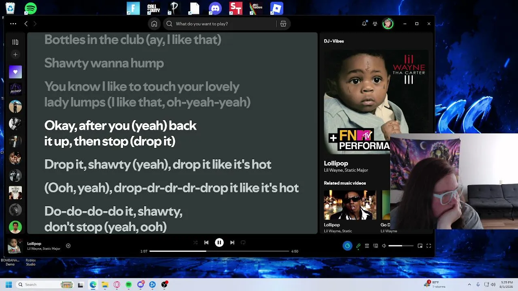Open the play queue
This screenshot has width=518, height=291.
pyautogui.click(x=367, y=246)
